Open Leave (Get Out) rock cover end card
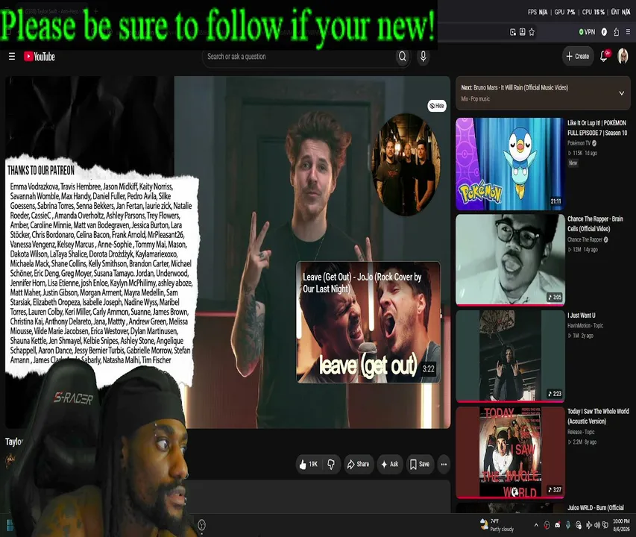Screen dimensions: 636x537 click(x=368, y=322)
